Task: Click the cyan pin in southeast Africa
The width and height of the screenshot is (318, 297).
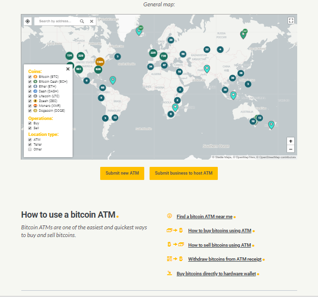Action: point(175,107)
